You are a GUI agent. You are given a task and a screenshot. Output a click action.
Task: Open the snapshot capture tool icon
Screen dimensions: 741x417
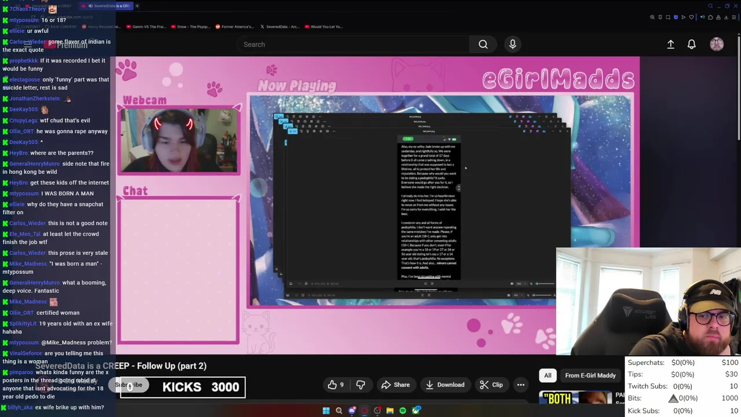point(668,17)
